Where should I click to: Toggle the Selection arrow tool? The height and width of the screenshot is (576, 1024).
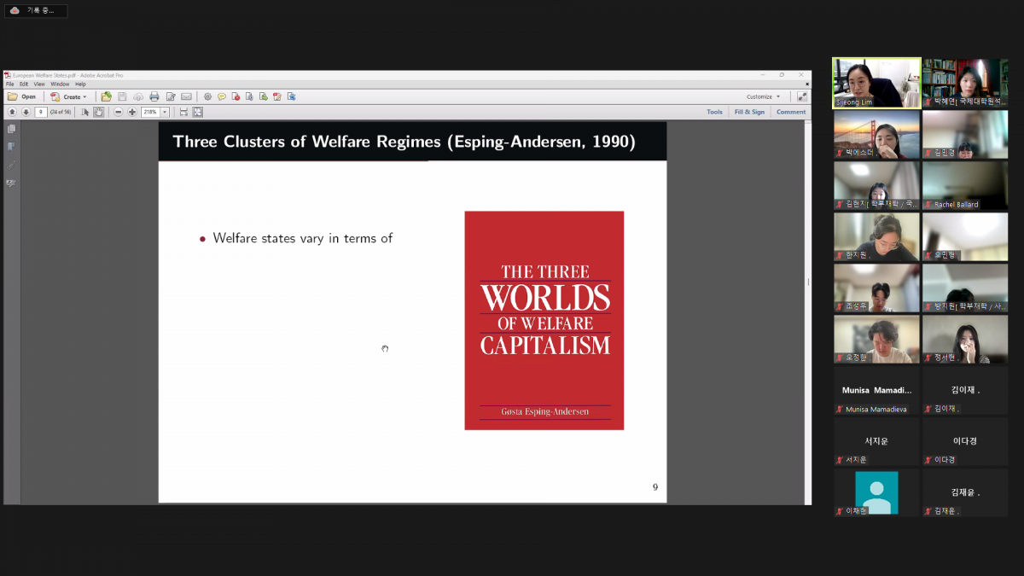tap(85, 112)
